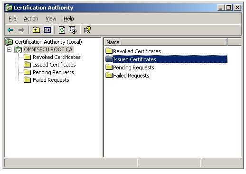Open the File menu
The width and height of the screenshot is (246, 174).
point(12,19)
